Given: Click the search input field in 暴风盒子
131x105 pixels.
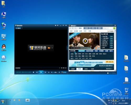Looking at the screenshot, I should pos(108,28).
